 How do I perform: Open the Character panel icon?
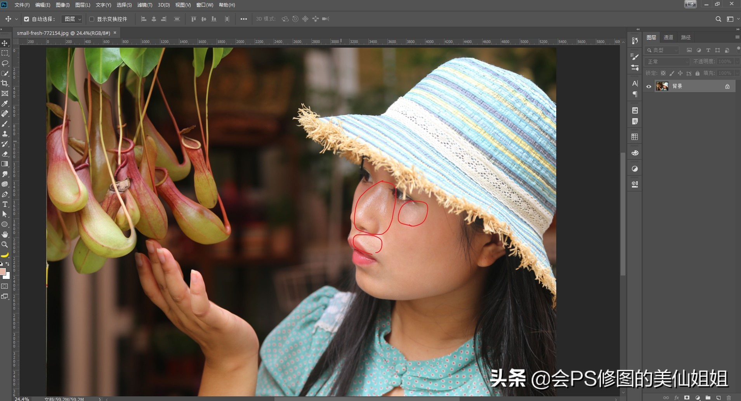(635, 83)
